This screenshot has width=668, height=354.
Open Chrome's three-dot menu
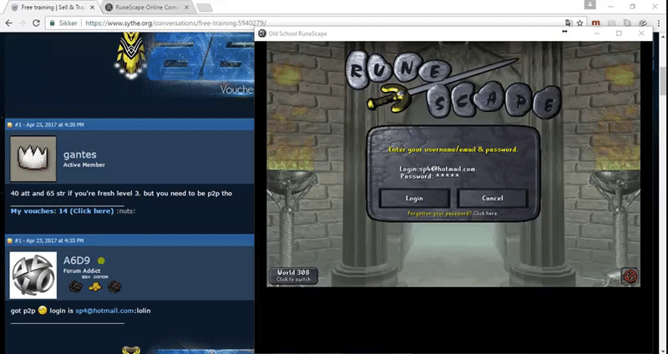(x=659, y=23)
